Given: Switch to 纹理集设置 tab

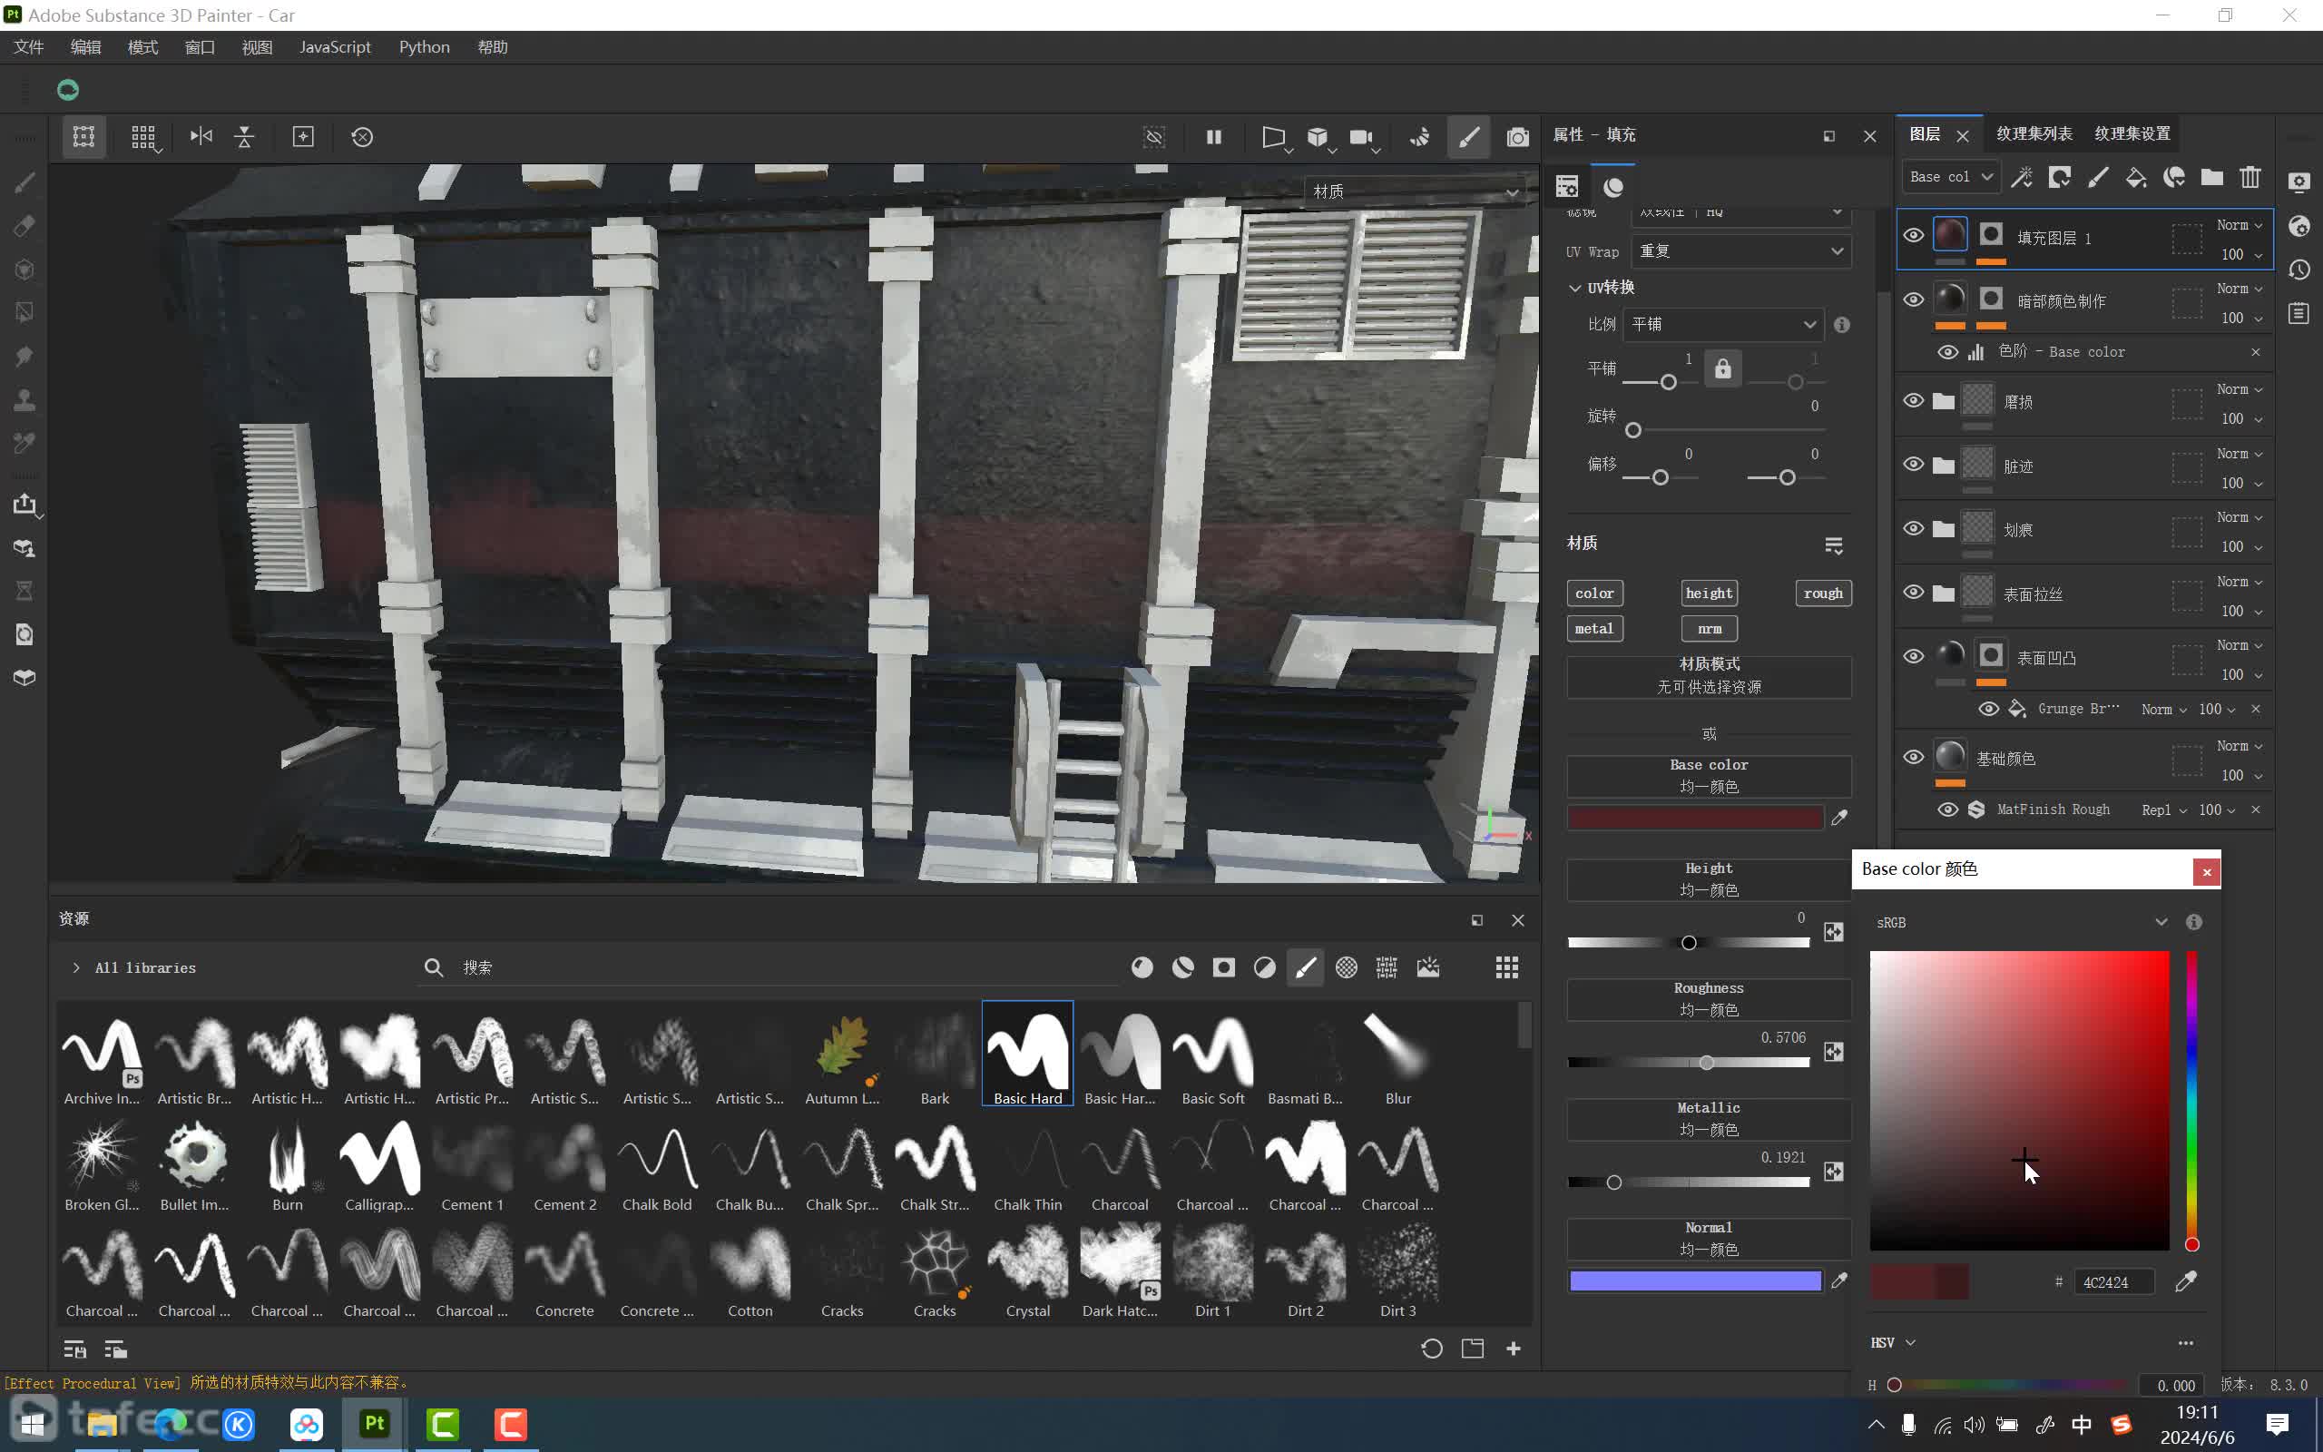Looking at the screenshot, I should click(2132, 133).
